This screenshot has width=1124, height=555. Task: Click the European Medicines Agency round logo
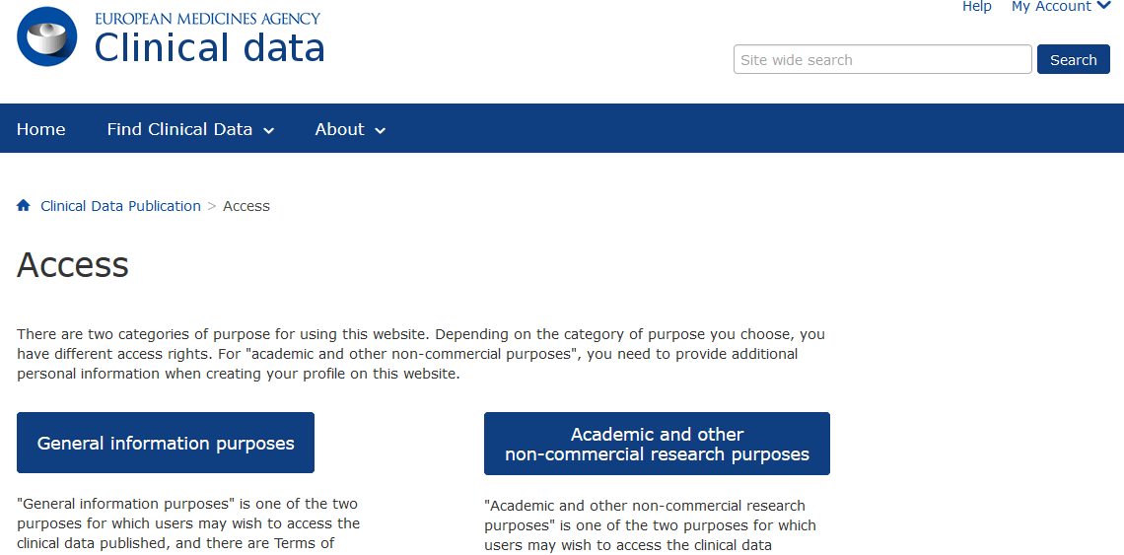(x=47, y=36)
